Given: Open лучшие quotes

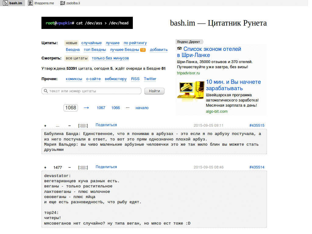Looking at the screenshot, I should pos(113,43).
